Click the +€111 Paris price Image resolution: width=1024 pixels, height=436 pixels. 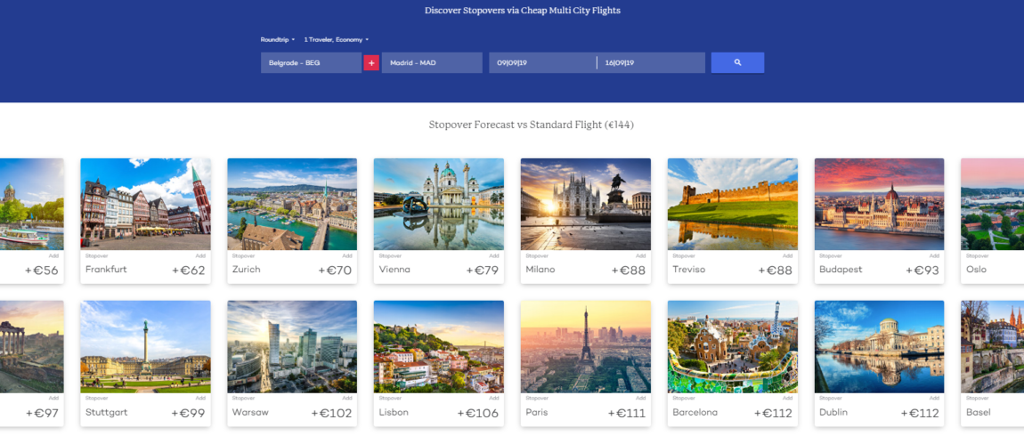pos(626,413)
